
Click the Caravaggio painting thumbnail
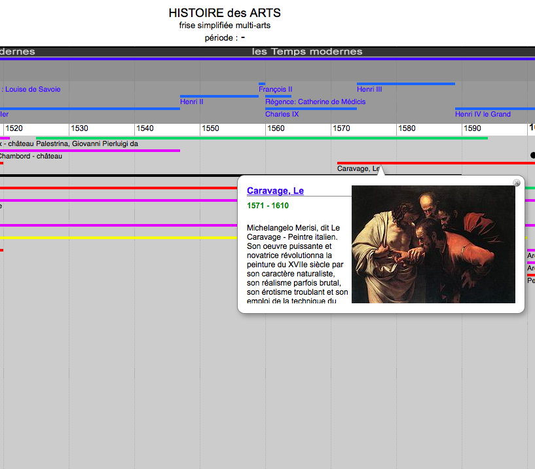(x=434, y=244)
